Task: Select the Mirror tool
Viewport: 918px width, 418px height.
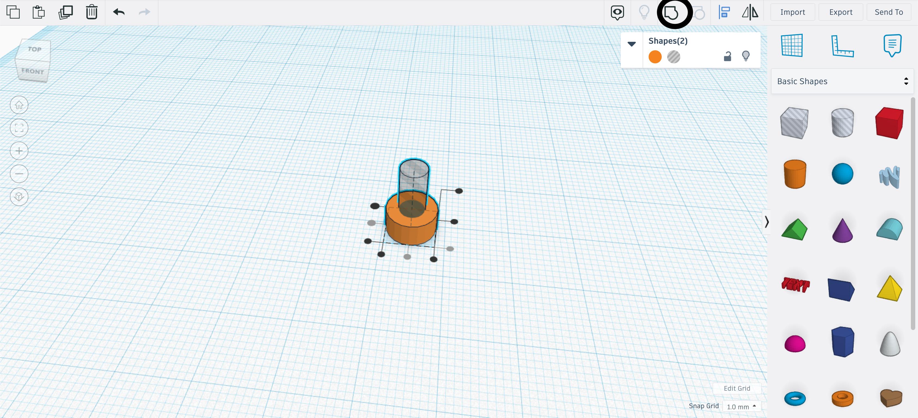Action: [x=750, y=12]
